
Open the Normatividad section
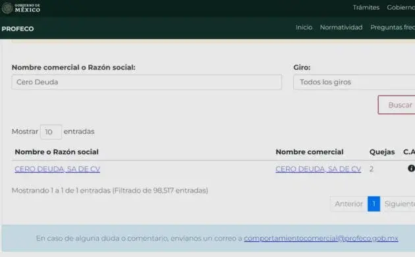(x=341, y=27)
